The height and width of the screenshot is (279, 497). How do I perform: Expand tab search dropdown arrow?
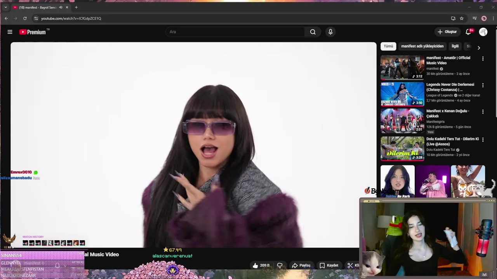(x=5, y=7)
